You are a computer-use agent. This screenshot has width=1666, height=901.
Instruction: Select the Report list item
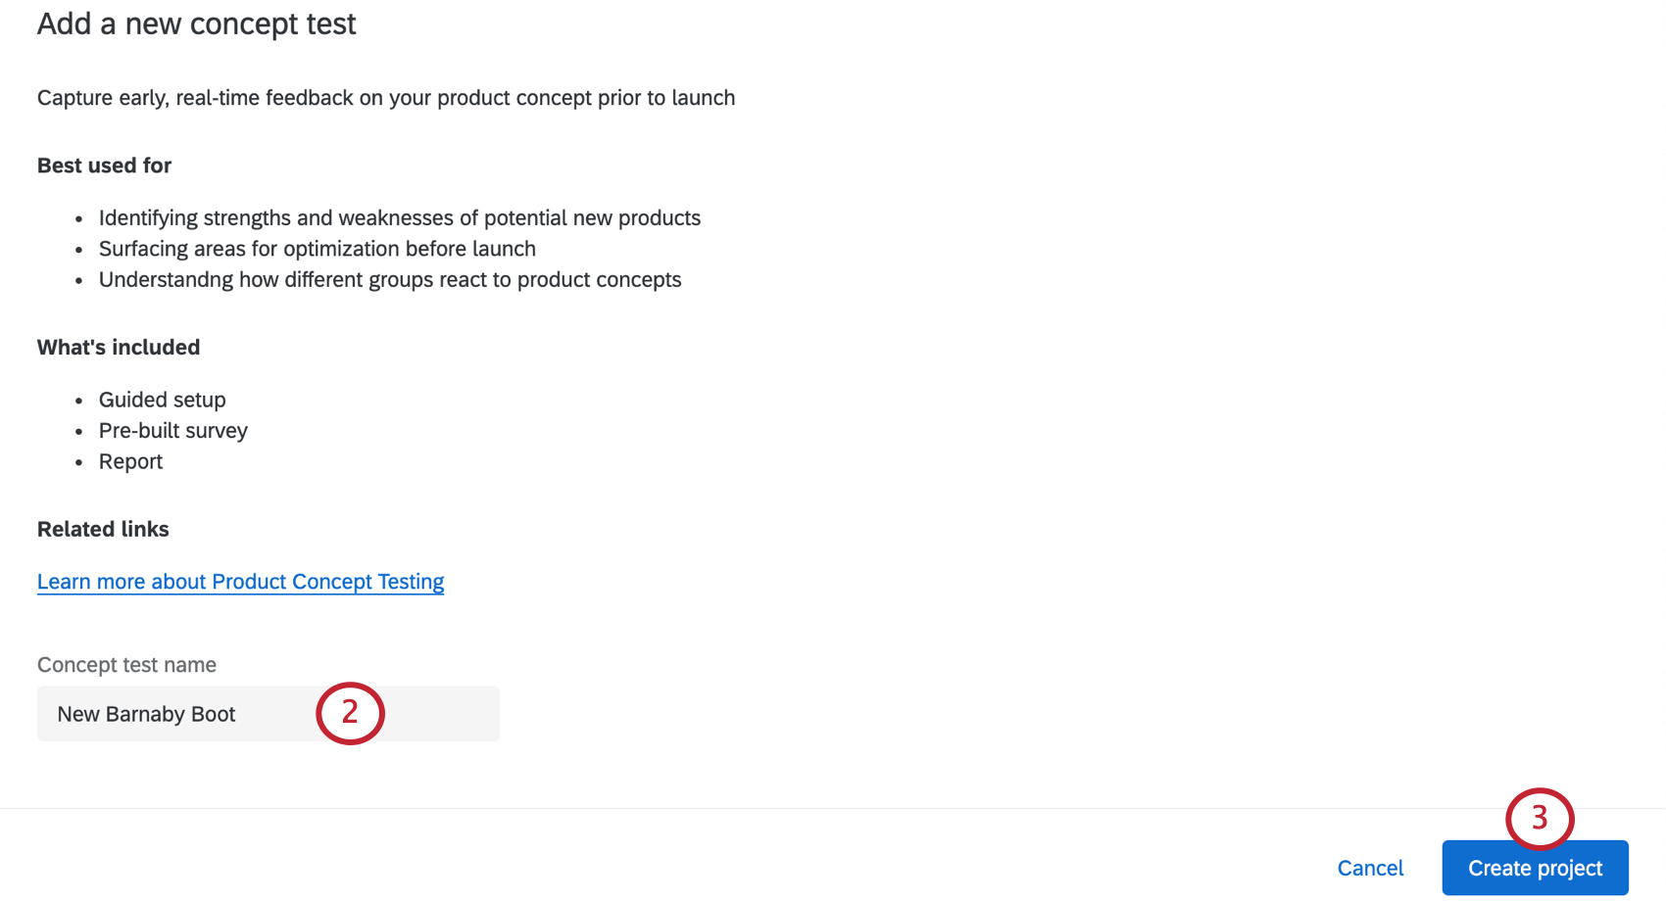(x=130, y=461)
